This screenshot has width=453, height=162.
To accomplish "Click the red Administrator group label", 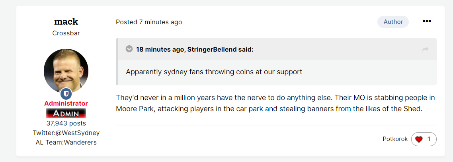I will tap(66, 104).
